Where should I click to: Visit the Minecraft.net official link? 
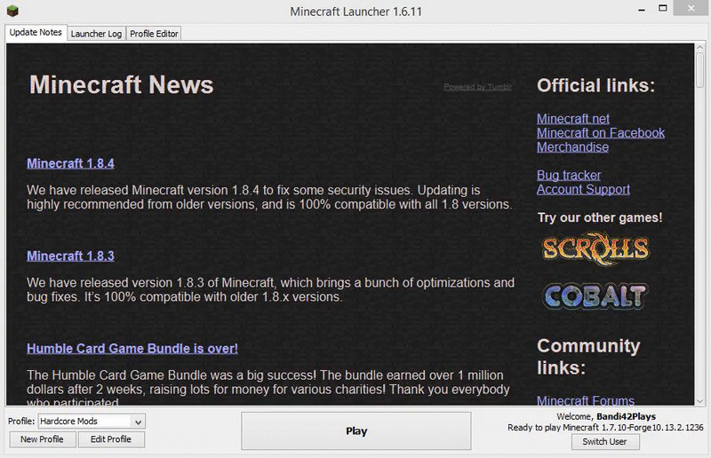pyautogui.click(x=573, y=119)
